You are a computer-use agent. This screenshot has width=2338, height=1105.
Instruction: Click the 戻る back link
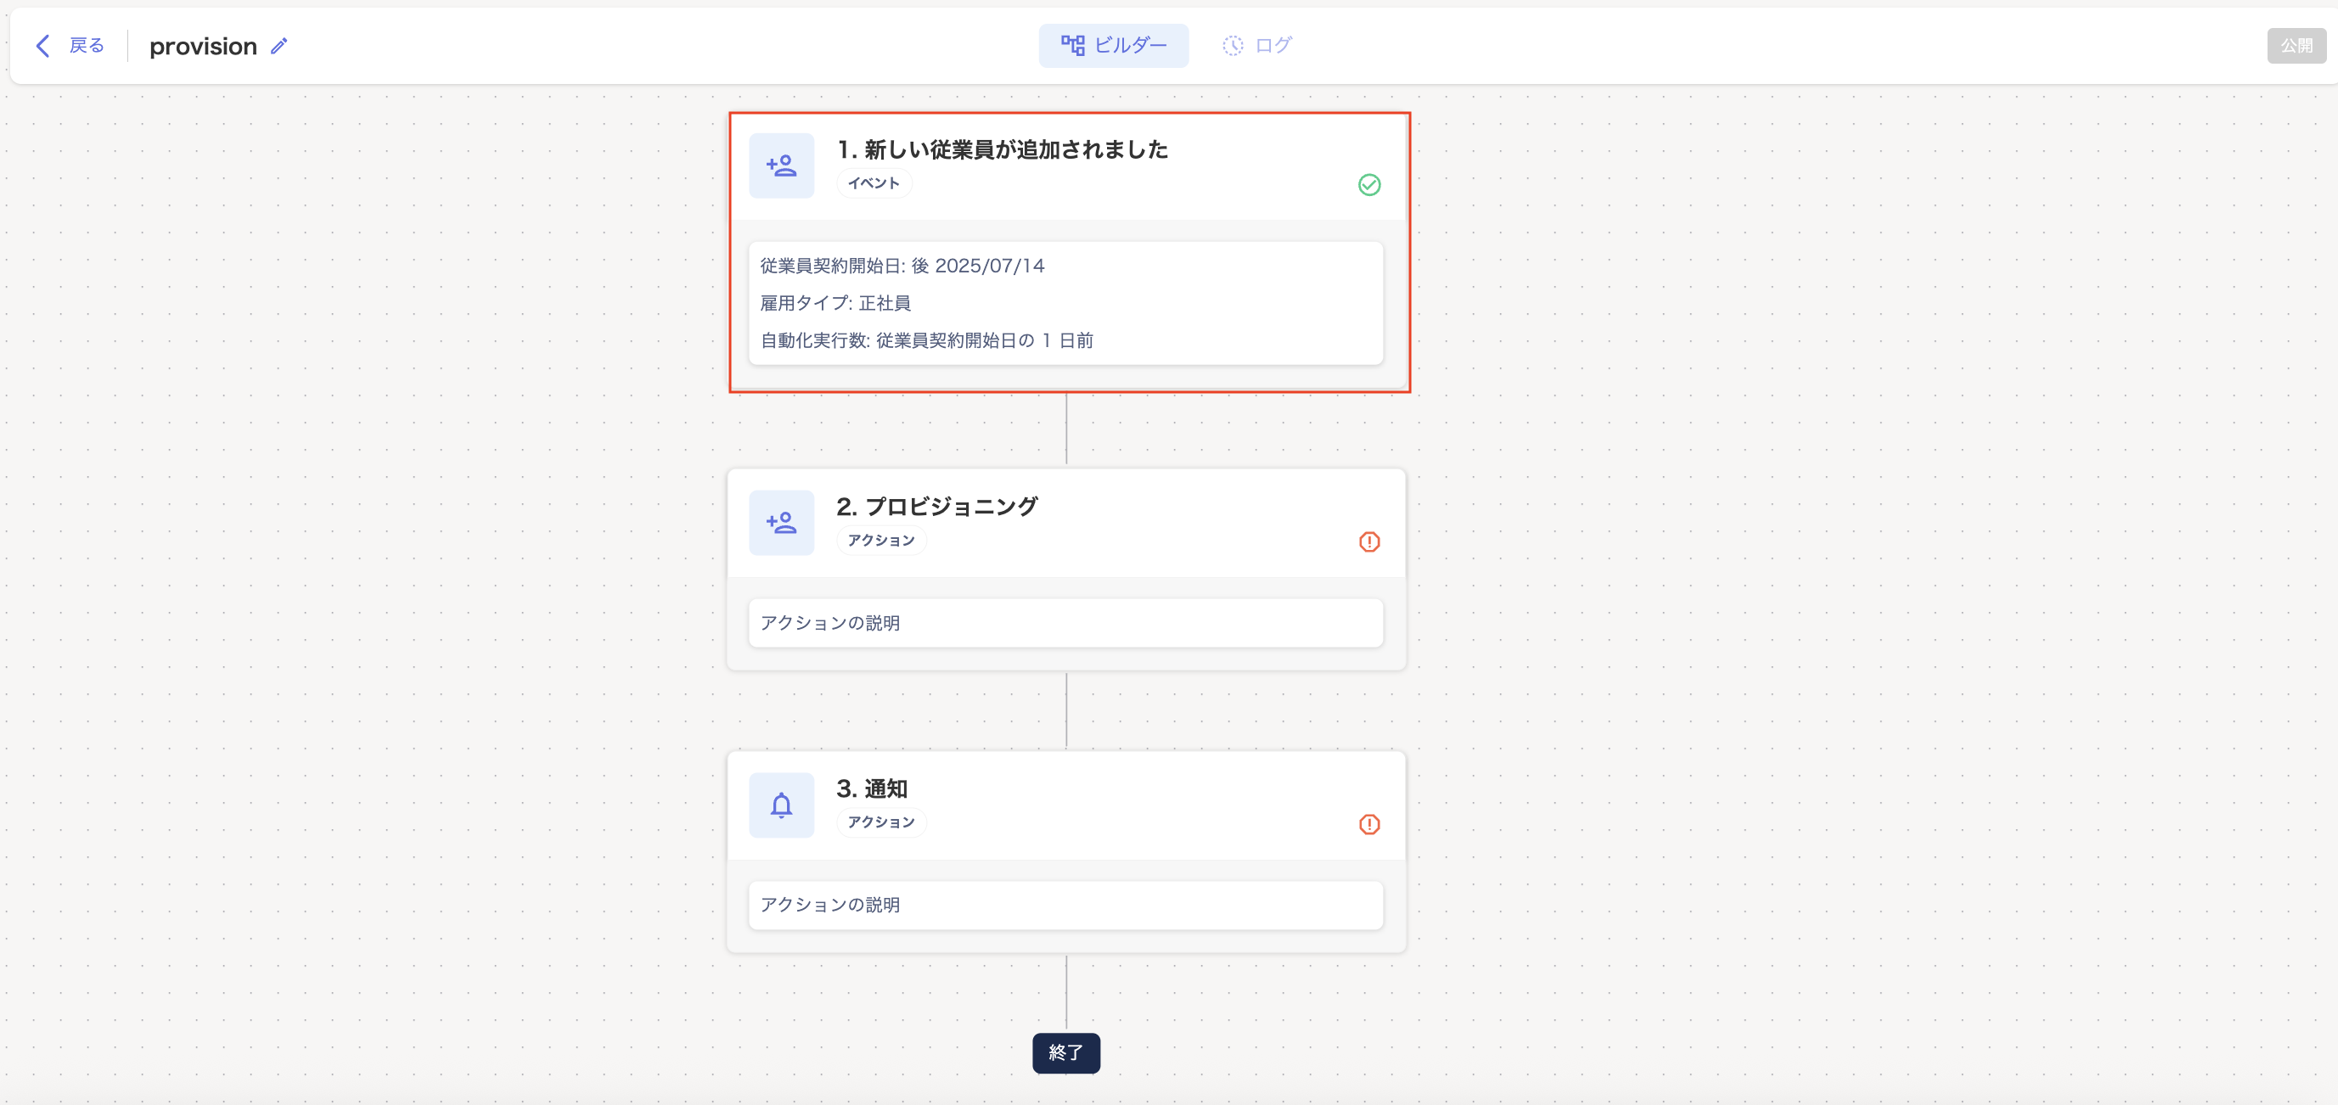[x=87, y=45]
